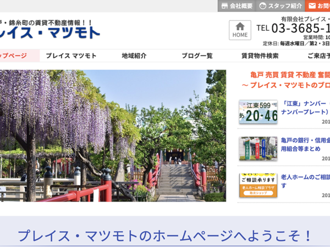
Task: Open 賃貸物件検索 rental search menu
Action: tap(260, 56)
